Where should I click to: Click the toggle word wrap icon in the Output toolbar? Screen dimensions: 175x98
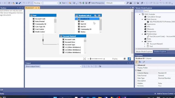100,66
